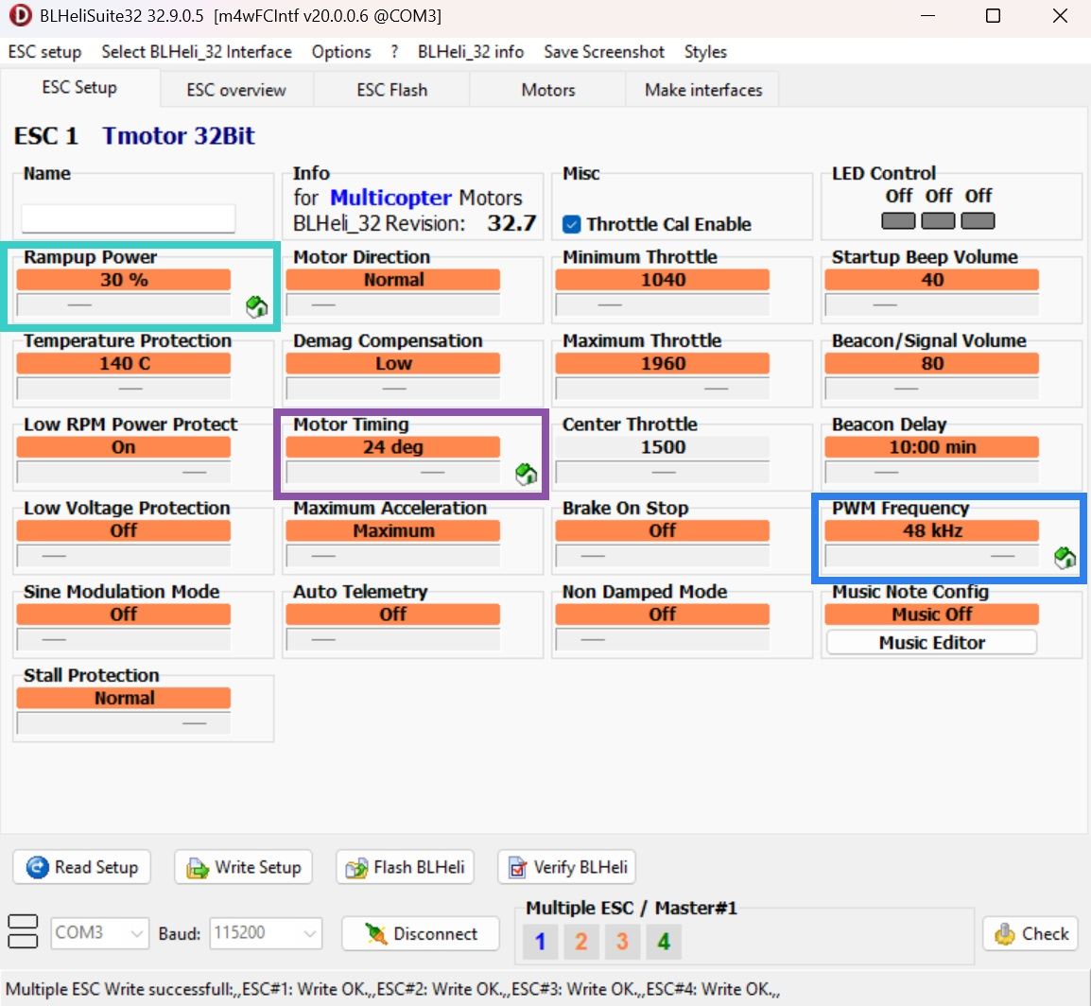Click the Read Setup button
Image resolution: width=1091 pixels, height=1006 pixels.
pos(82,867)
